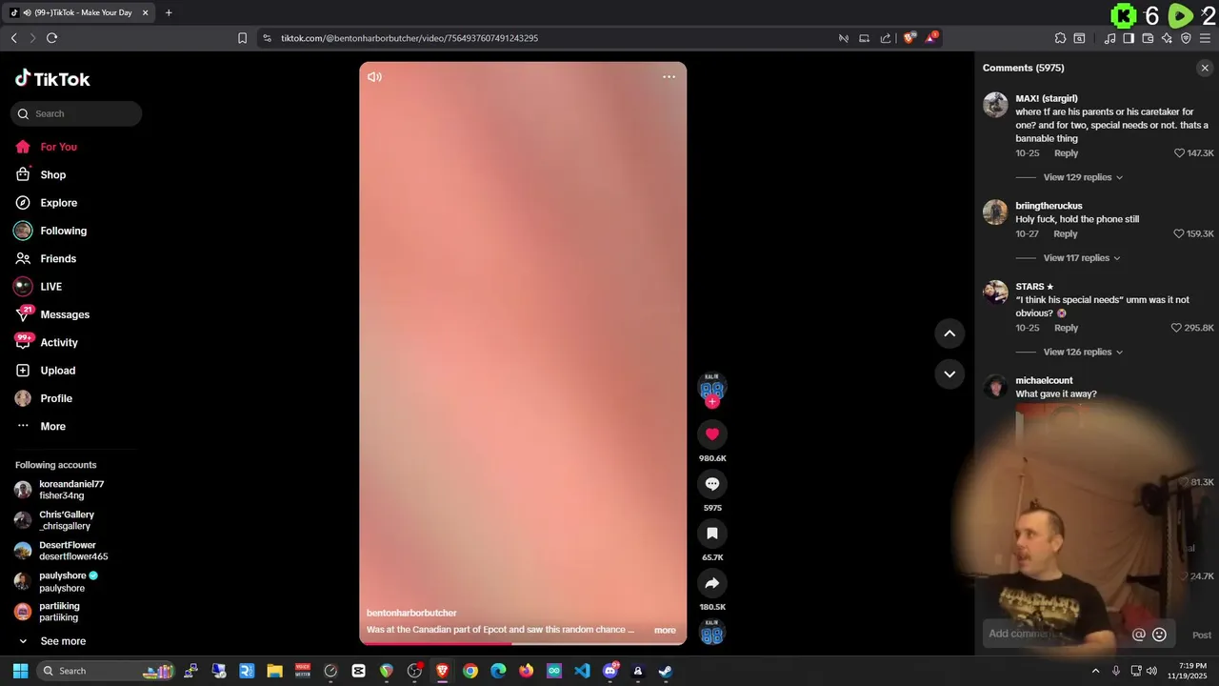Mute the TikTok video sound
Image resolution: width=1219 pixels, height=686 pixels.
(374, 77)
